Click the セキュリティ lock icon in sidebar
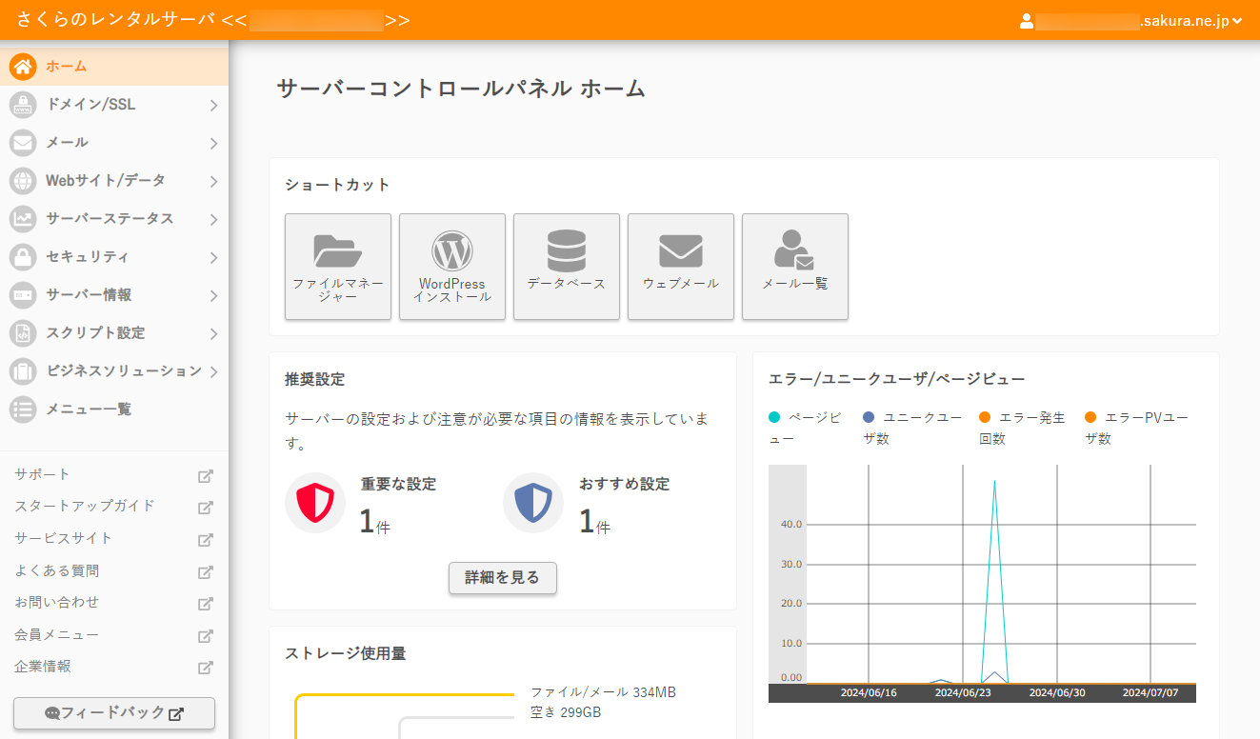Viewport: 1260px width, 739px height. pyautogui.click(x=21, y=257)
